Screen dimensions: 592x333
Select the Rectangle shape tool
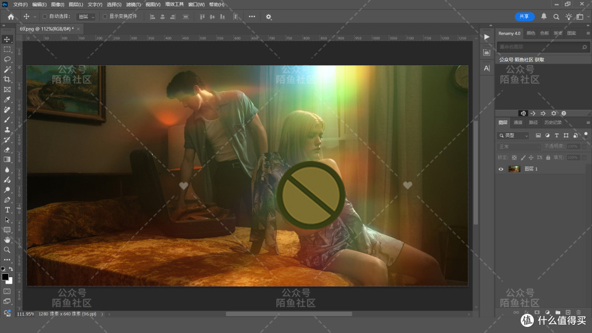[7, 229]
